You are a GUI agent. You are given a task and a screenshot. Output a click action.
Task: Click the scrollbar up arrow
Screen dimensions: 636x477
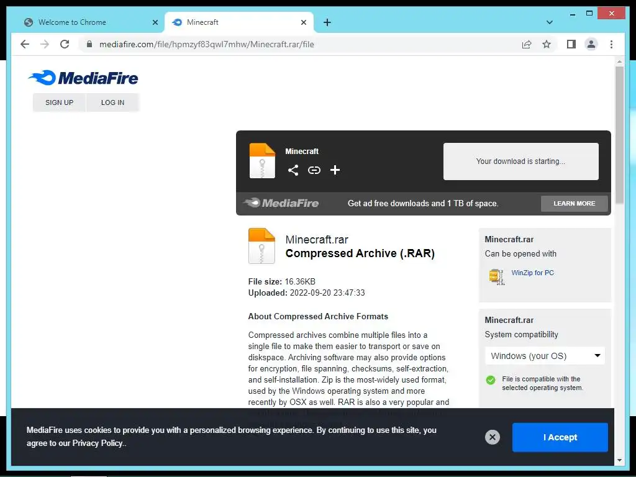[619, 61]
